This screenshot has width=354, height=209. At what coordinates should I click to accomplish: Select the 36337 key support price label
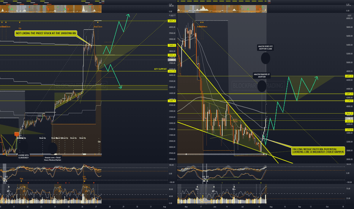(172, 71)
